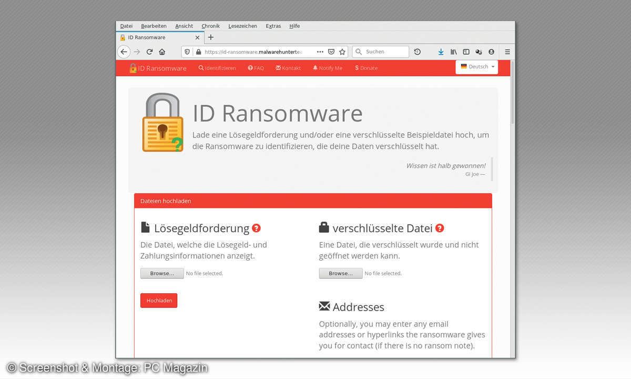The image size is (631, 379).
Task: Open the Ansicht menu
Action: click(x=184, y=26)
